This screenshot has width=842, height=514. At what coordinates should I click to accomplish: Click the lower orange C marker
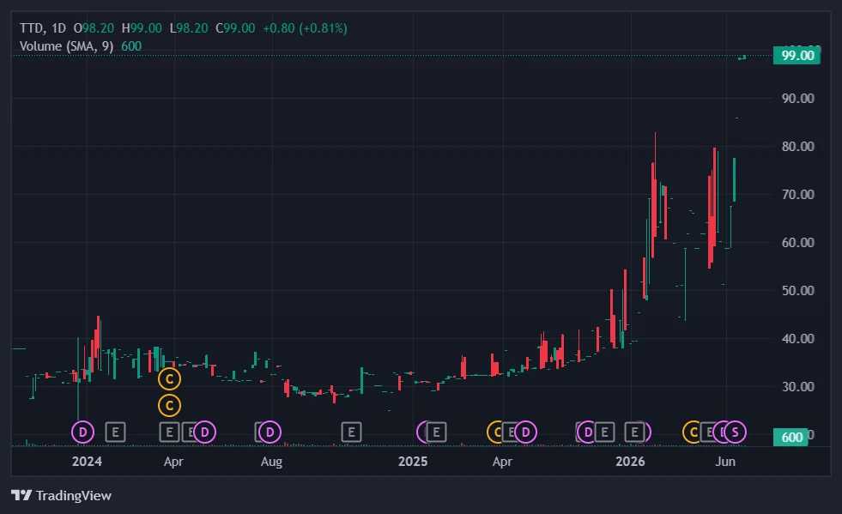click(x=169, y=406)
